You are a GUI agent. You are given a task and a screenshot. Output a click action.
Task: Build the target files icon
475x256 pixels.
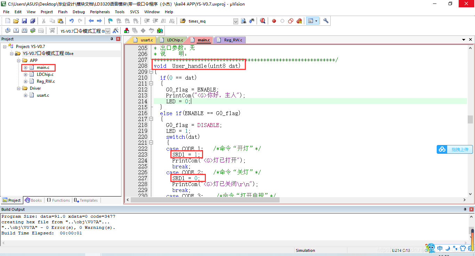pyautogui.click(x=16, y=31)
